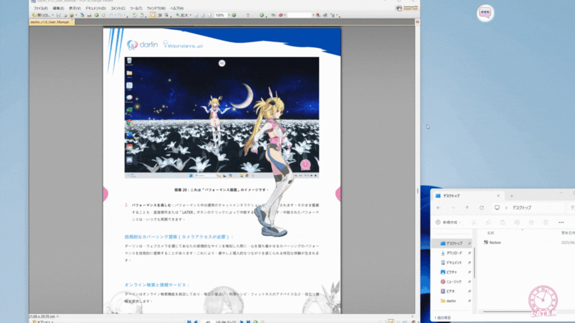The width and height of the screenshot is (575, 323).
Task: Click the Share icon in File Explorer
Action: (x=531, y=222)
